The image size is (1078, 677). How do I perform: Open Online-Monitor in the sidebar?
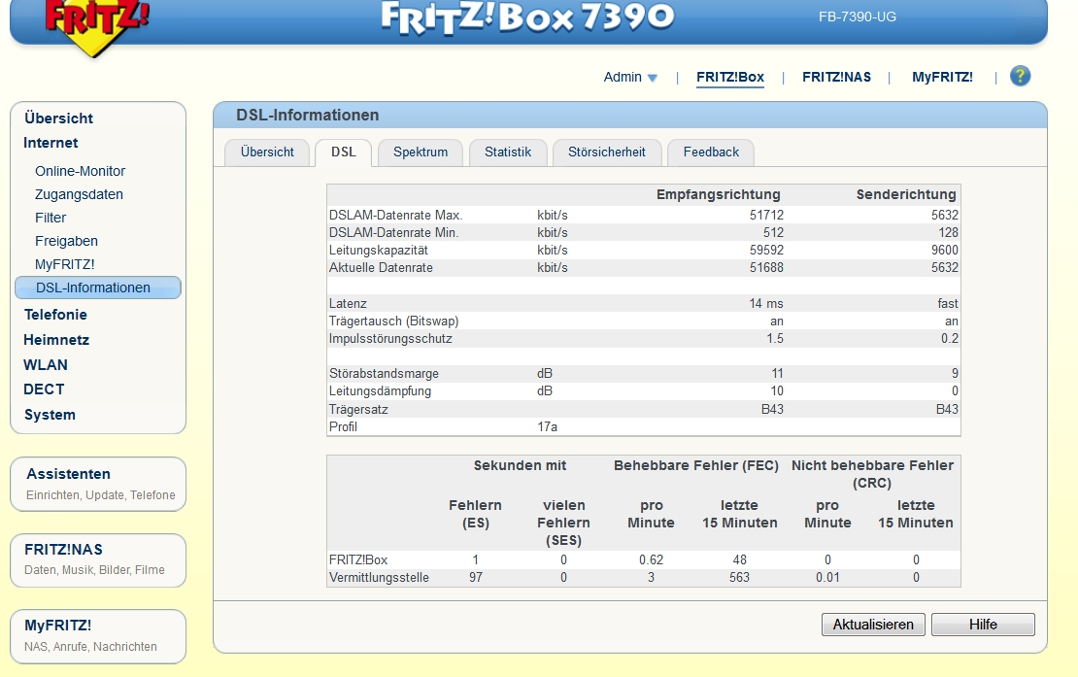(80, 171)
